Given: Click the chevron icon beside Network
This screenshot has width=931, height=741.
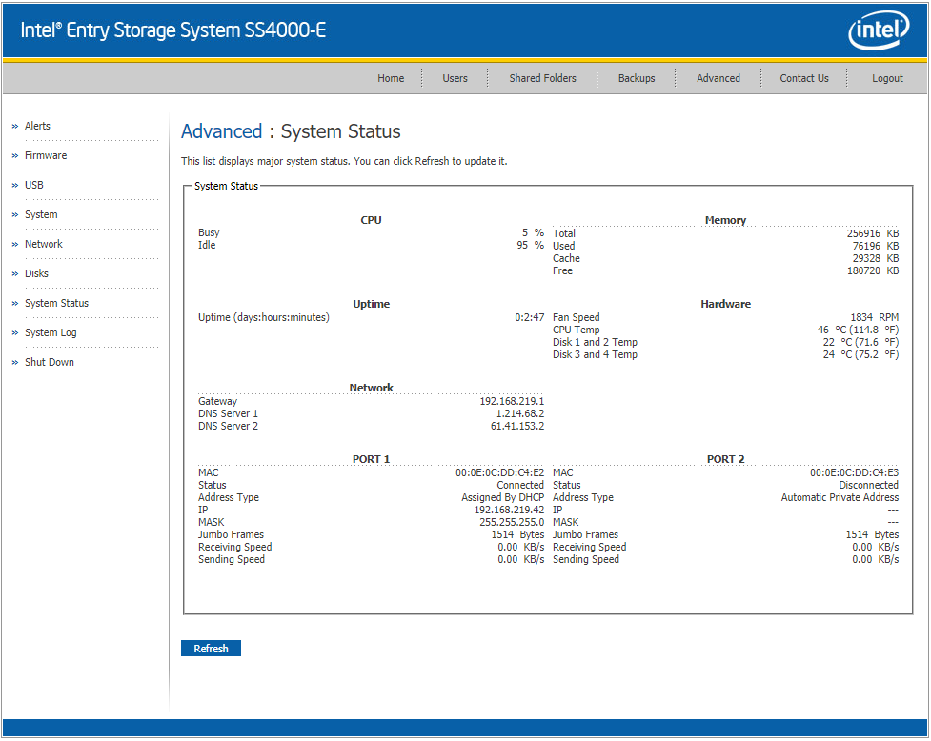Looking at the screenshot, I should pyautogui.click(x=15, y=245).
